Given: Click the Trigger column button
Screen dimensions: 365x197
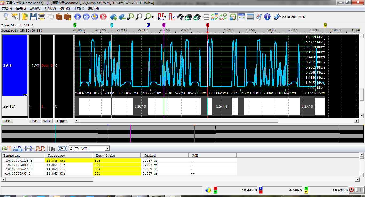Looking at the screenshot, I should pyautogui.click(x=62, y=121).
